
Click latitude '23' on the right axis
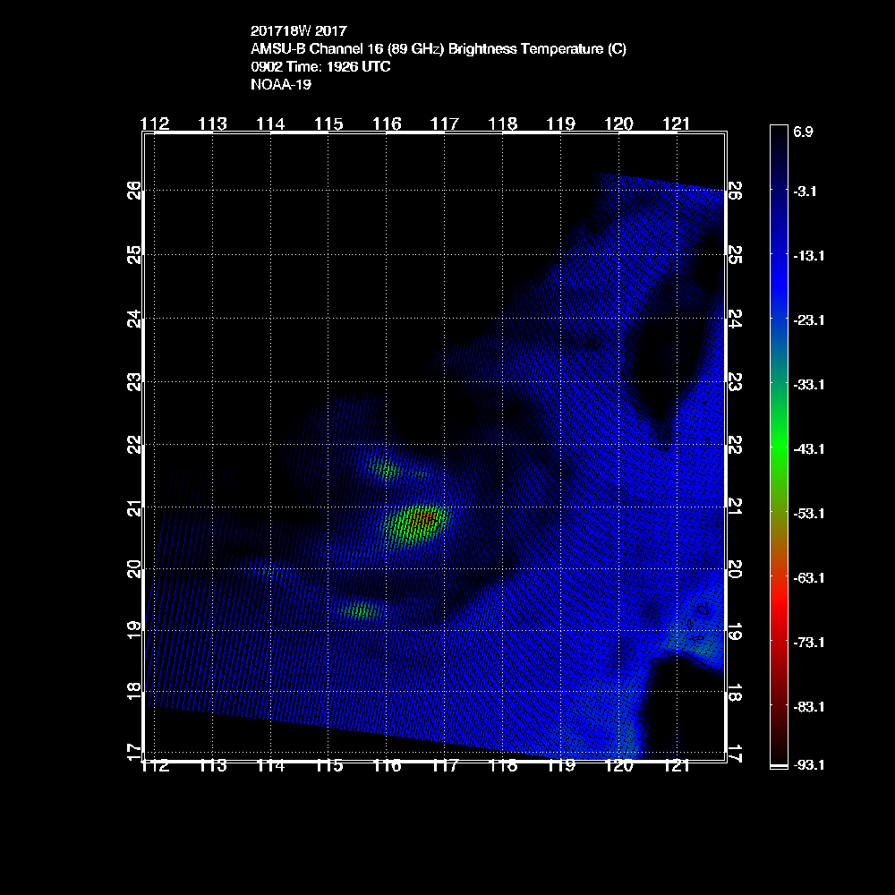click(736, 382)
